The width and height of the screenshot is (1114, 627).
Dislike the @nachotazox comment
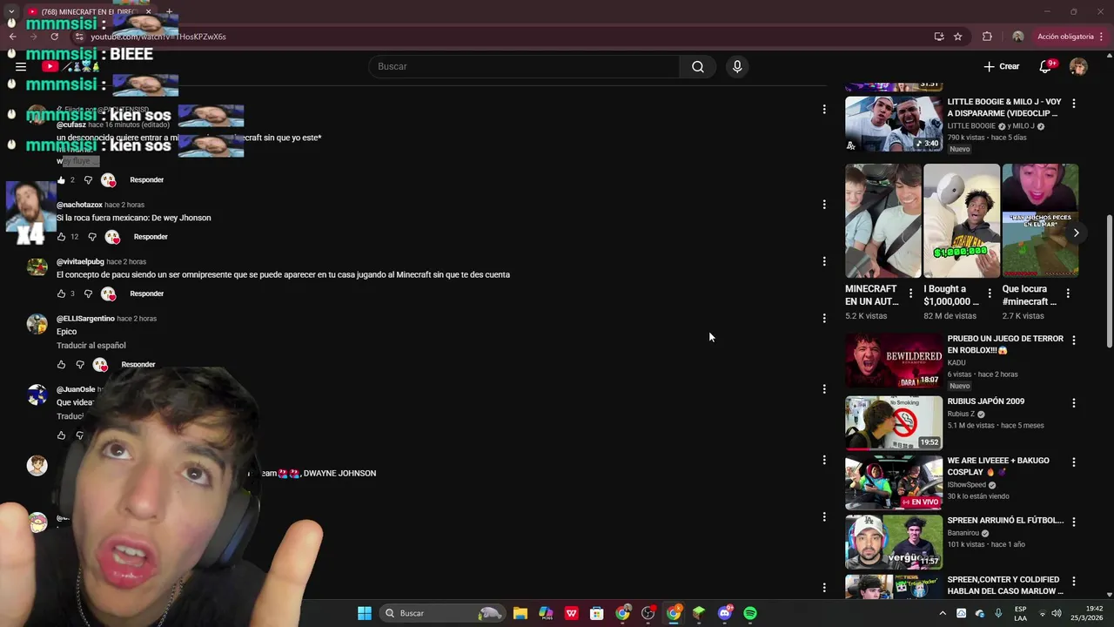tap(92, 237)
